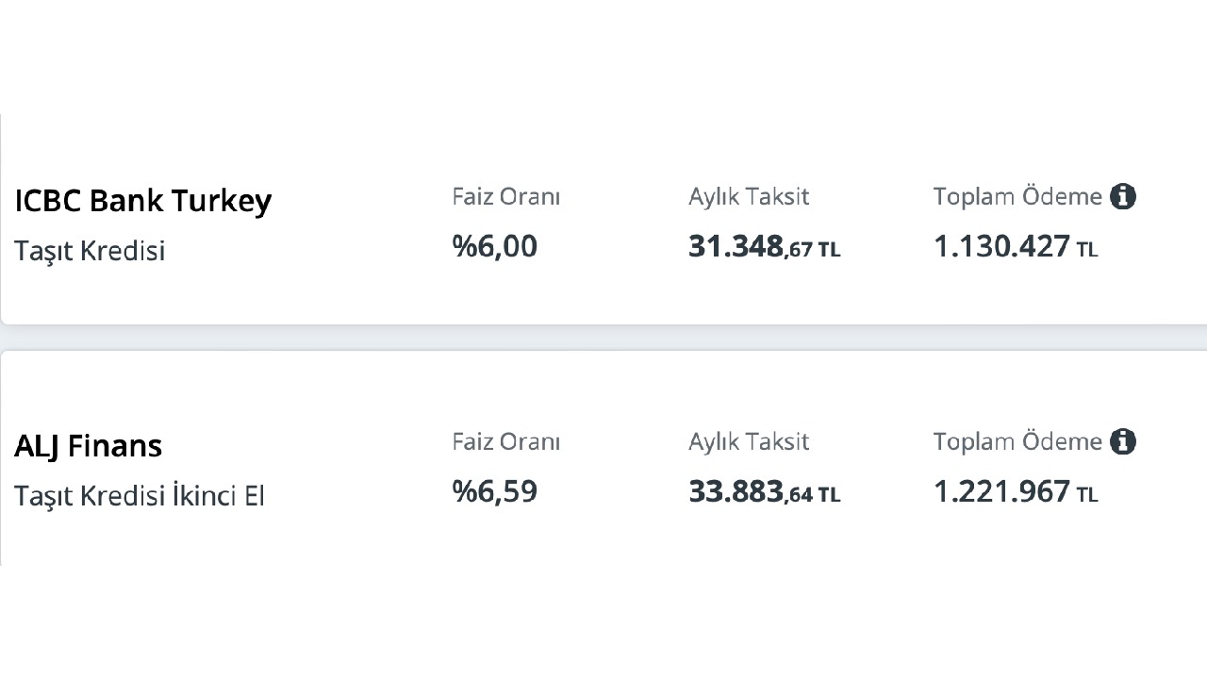Image resolution: width=1207 pixels, height=679 pixels.
Task: Click the Faiz Oranı label in ICBC card
Action: (x=506, y=197)
